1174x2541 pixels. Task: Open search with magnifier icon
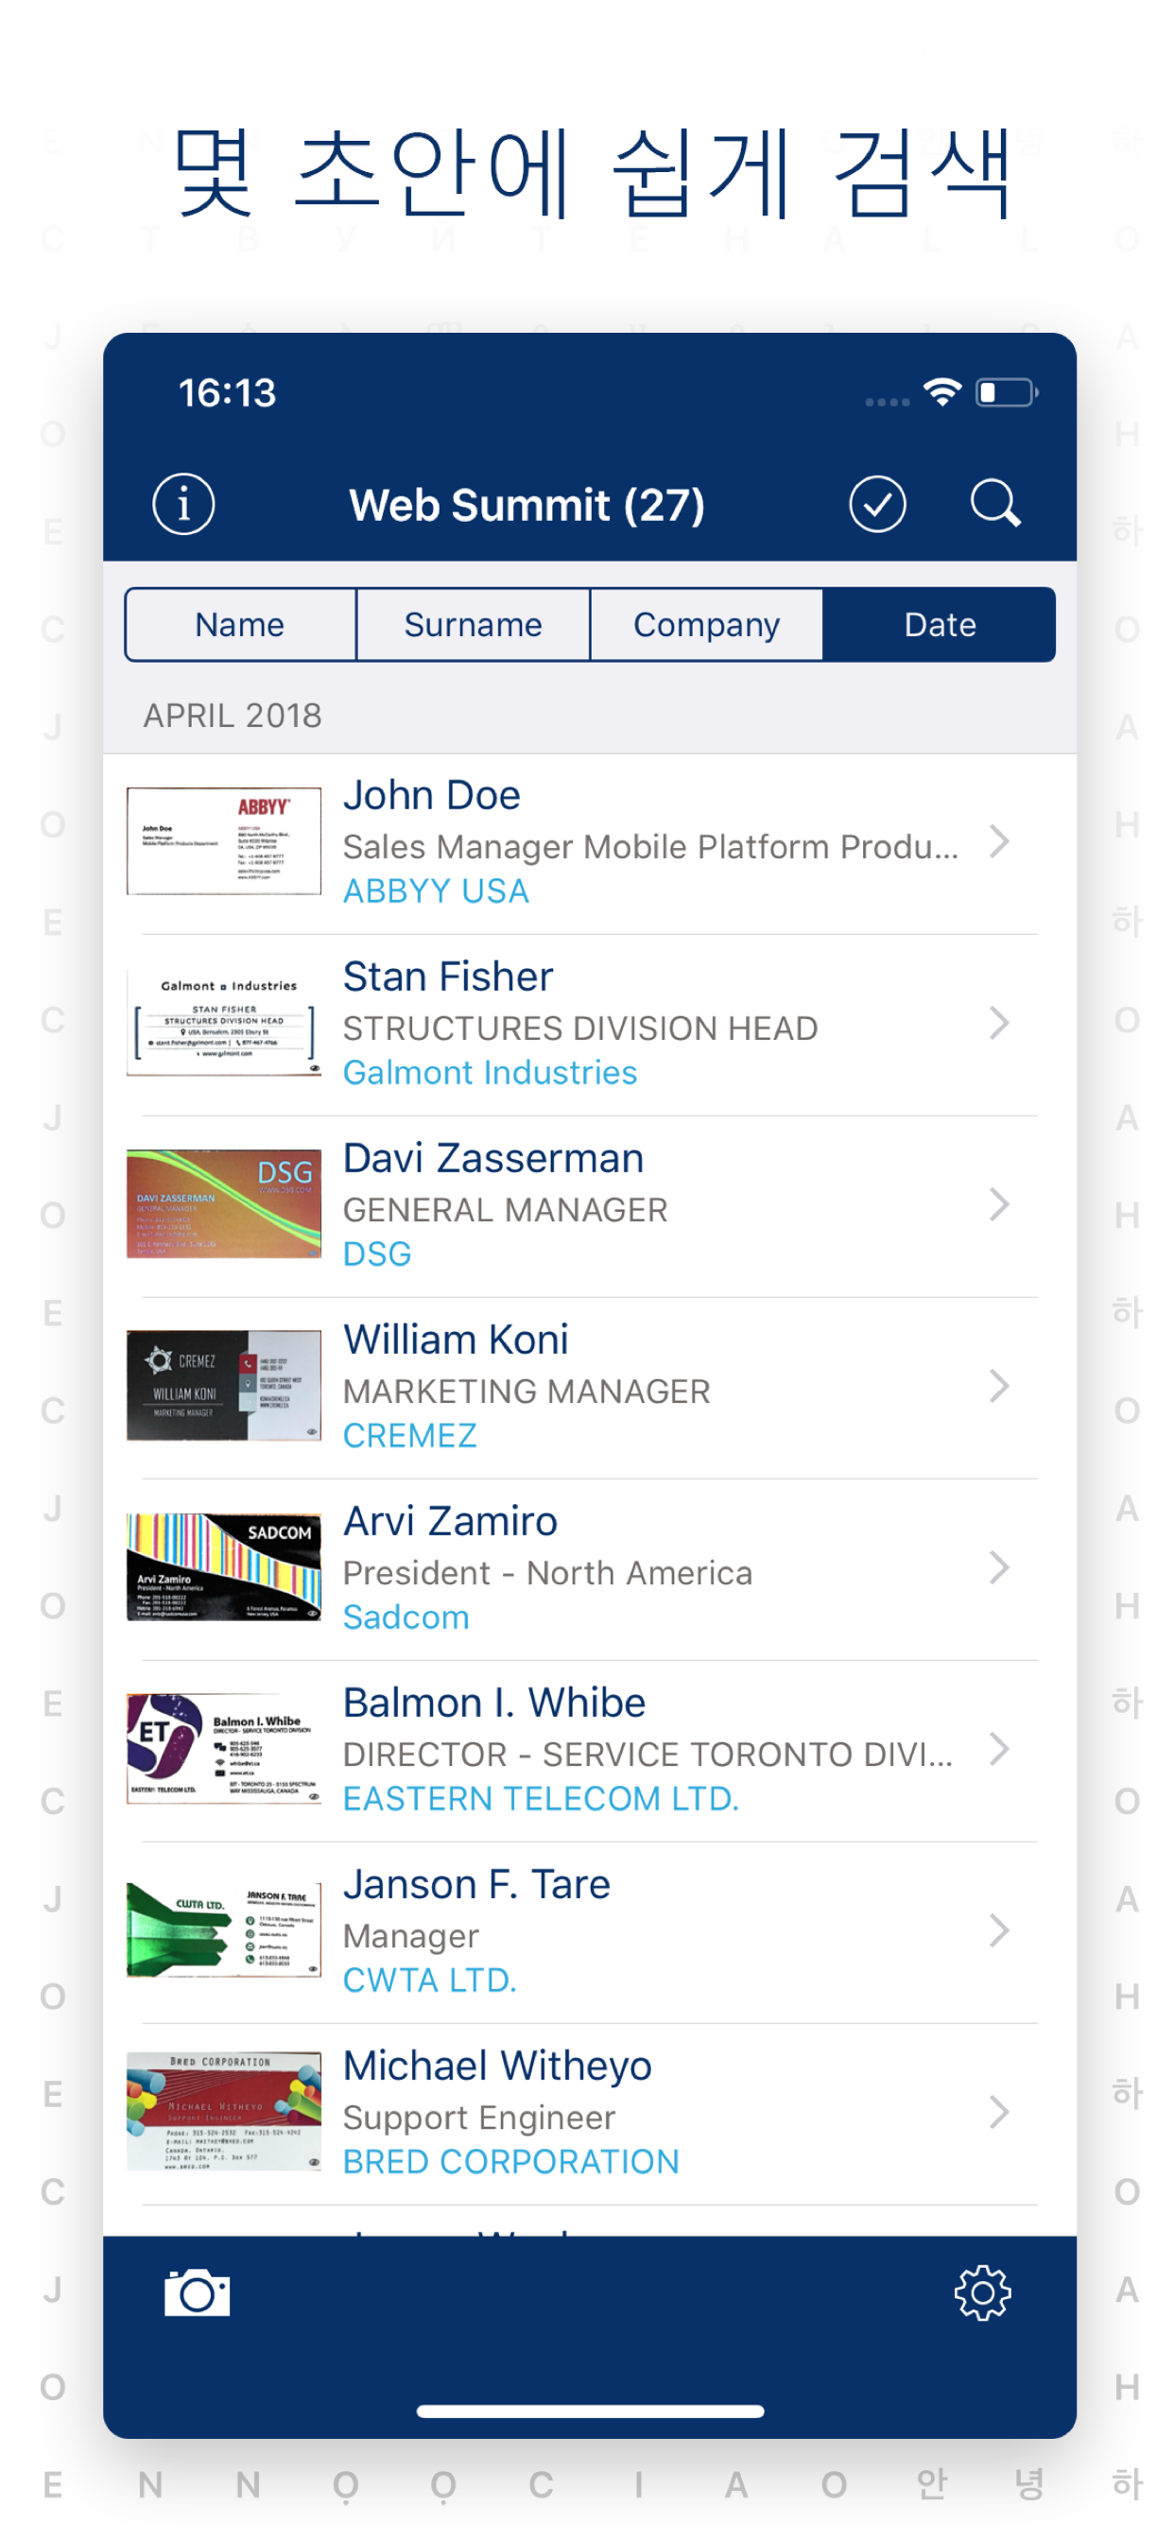(x=994, y=503)
